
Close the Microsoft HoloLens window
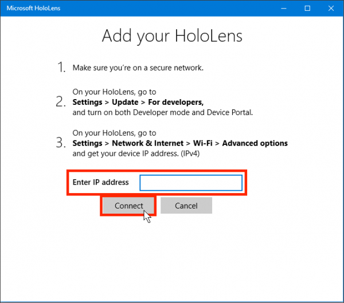(331, 9)
